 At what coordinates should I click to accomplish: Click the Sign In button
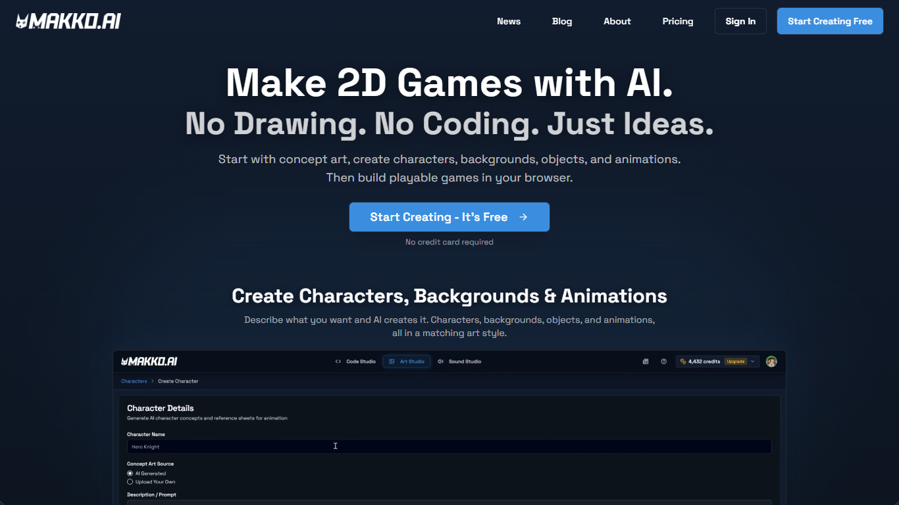(x=740, y=21)
